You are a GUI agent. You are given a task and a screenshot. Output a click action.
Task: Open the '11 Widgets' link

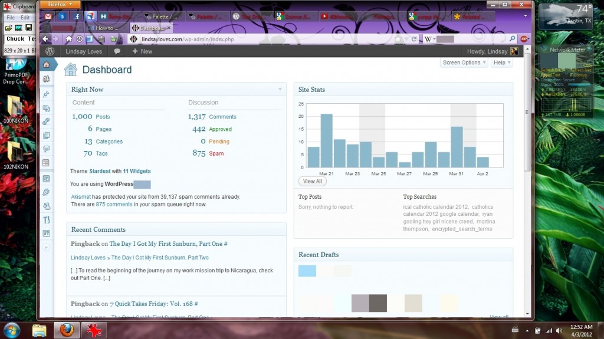(137, 171)
